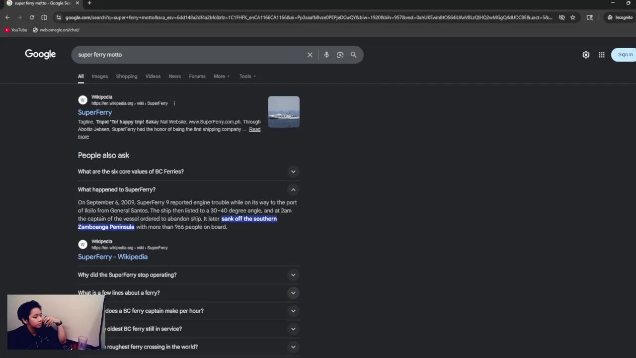Switch to the Videos tab
The height and width of the screenshot is (358, 636).
click(153, 76)
